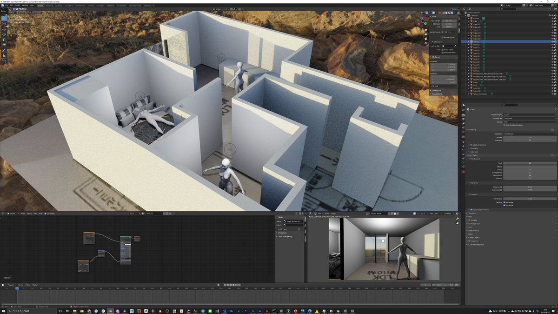Toggle Lock To 3D Cursor checkbox

(443, 50)
